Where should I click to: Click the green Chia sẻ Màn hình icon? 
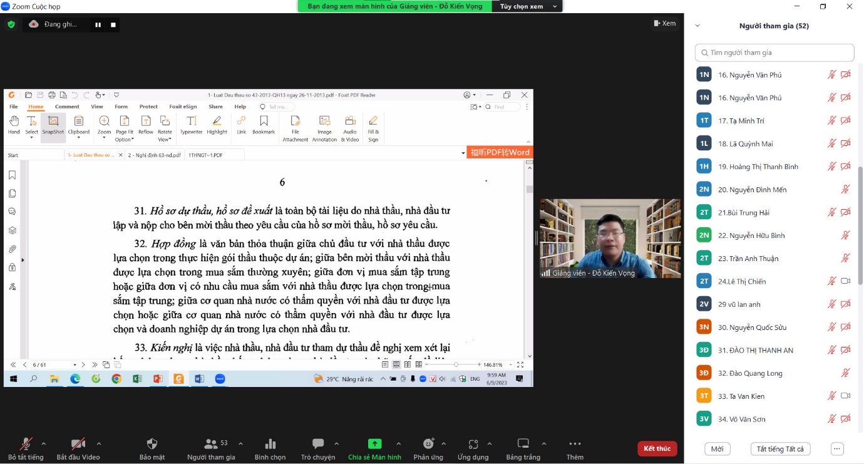tap(374, 444)
